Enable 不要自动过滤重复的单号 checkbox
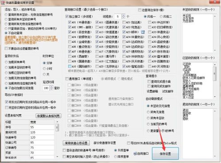The width and height of the screenshot is (221, 163). (6, 48)
